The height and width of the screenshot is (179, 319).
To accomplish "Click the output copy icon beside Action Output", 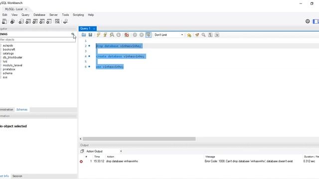I will click(x=82, y=151).
